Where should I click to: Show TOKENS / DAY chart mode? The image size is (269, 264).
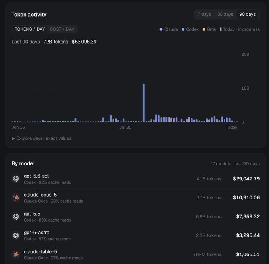click(30, 29)
